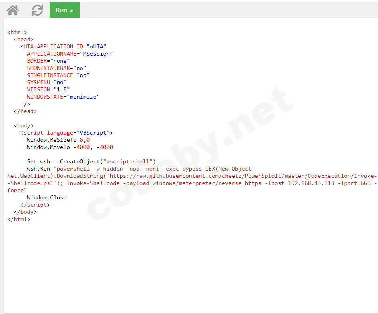The image size is (378, 314).
Task: Click the closing </head> tag
Action: point(25,111)
